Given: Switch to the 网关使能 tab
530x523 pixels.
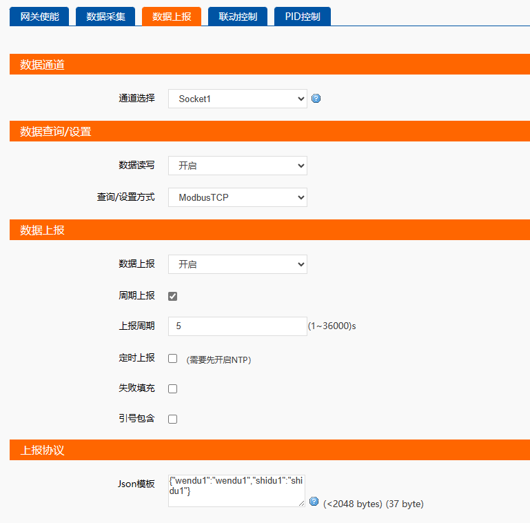Looking at the screenshot, I should pyautogui.click(x=39, y=17).
